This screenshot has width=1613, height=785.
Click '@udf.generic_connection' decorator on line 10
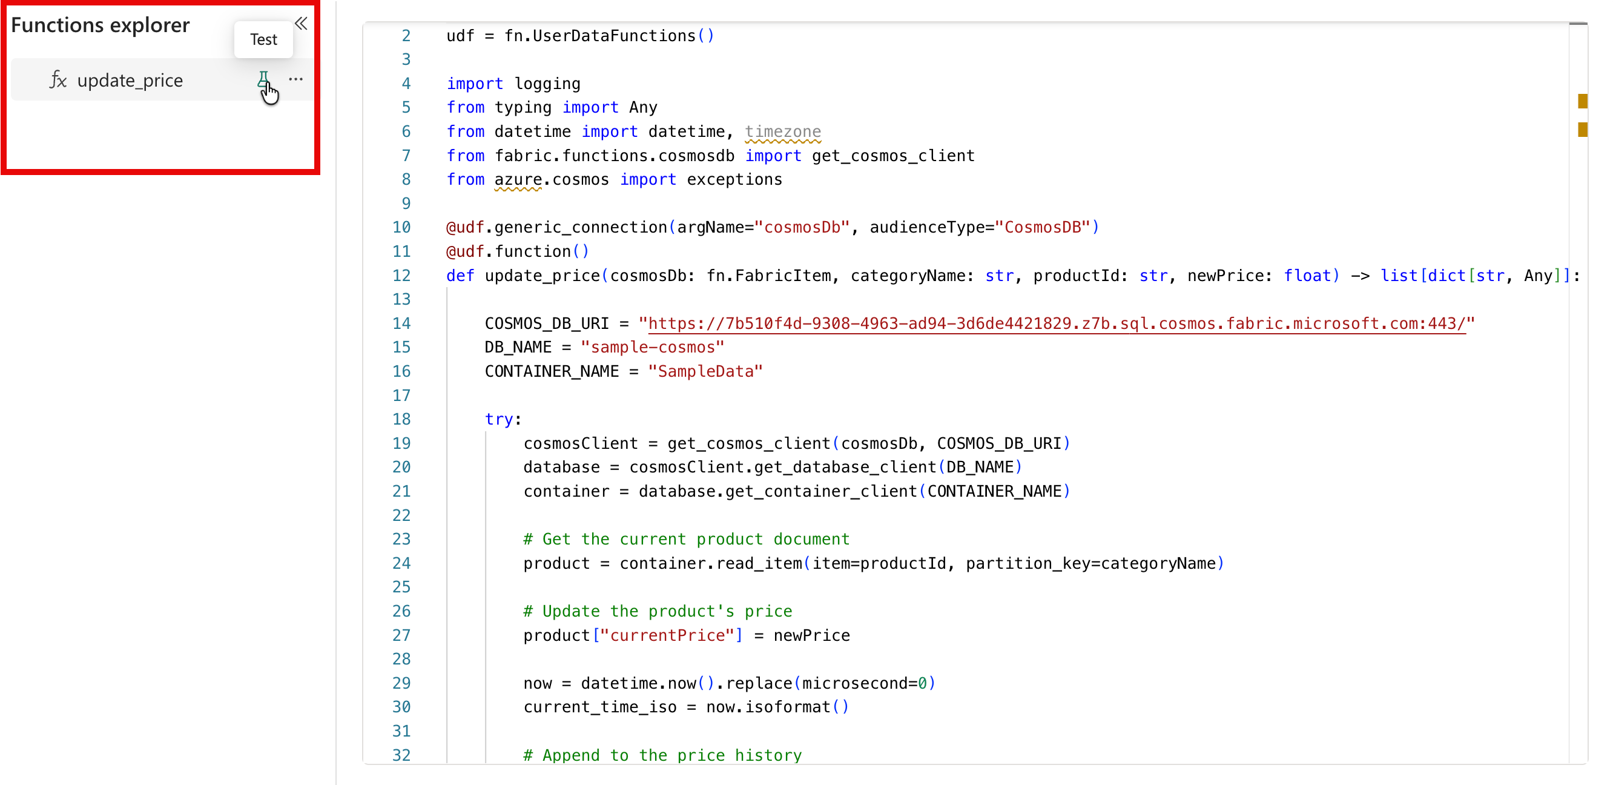pyautogui.click(x=556, y=227)
